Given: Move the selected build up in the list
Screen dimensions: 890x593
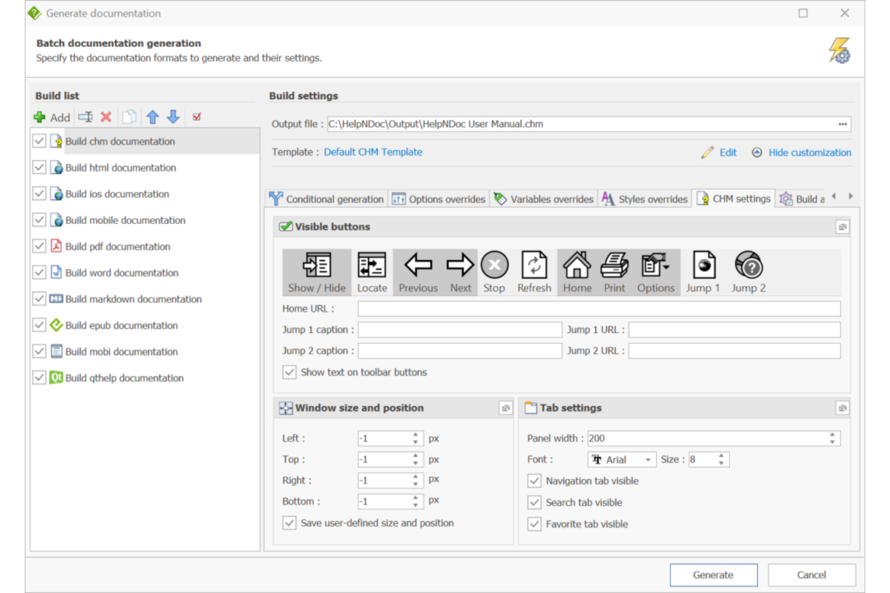Looking at the screenshot, I should [x=152, y=117].
